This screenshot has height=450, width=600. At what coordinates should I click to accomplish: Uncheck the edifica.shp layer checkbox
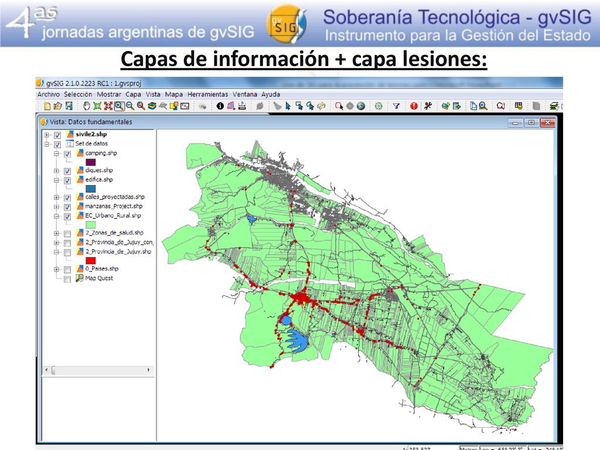tap(67, 180)
